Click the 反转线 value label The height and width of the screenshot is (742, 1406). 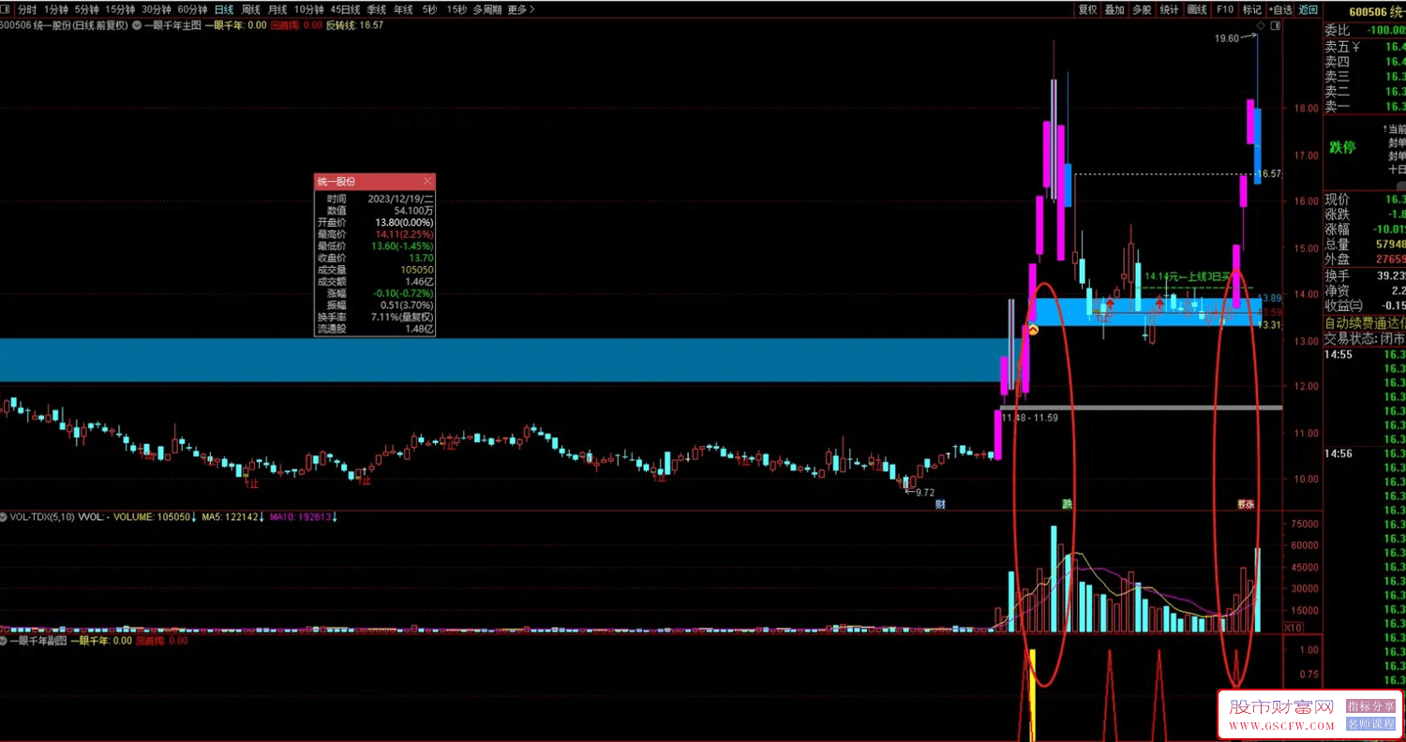point(354,25)
